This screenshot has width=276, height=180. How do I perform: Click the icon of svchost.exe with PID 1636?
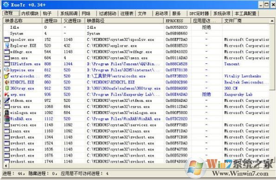coord(7,149)
